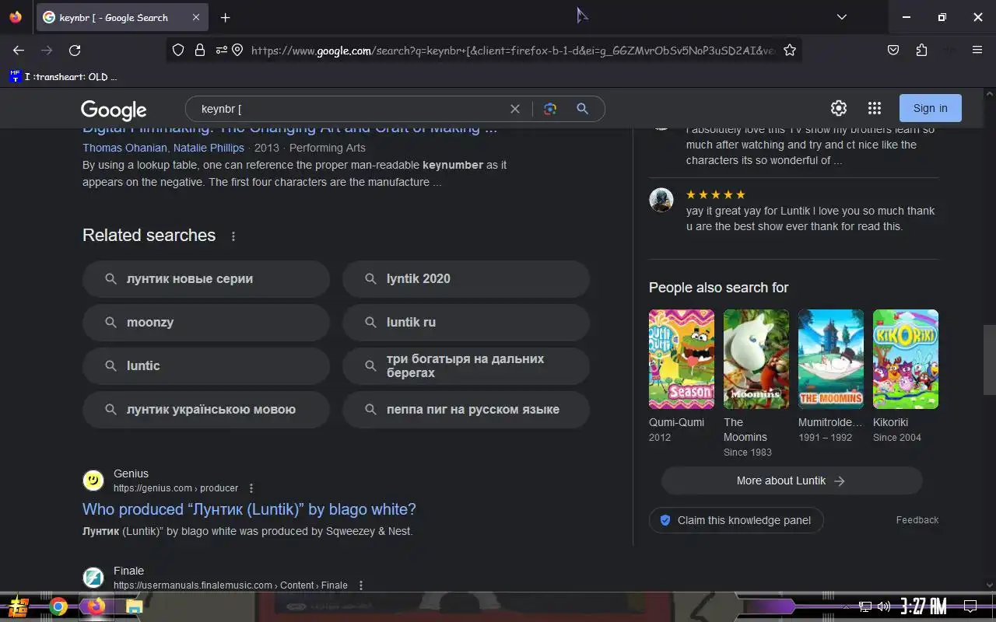Search for lyntik 2020

tap(466, 278)
